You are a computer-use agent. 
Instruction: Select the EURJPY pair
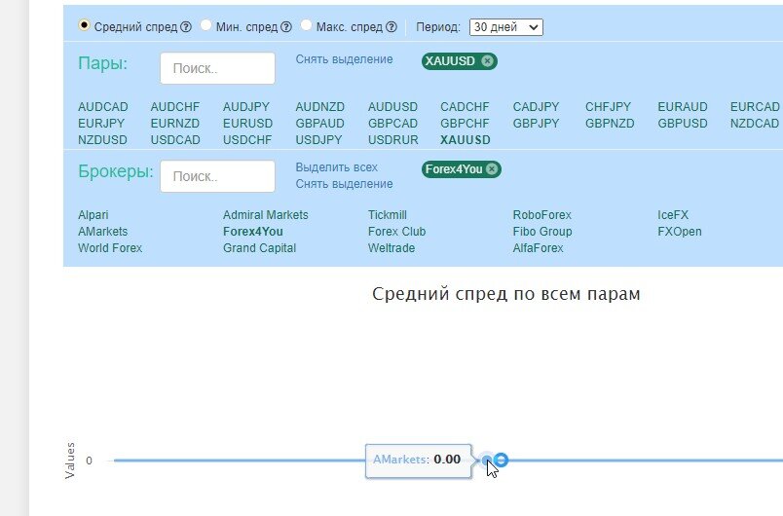point(101,124)
